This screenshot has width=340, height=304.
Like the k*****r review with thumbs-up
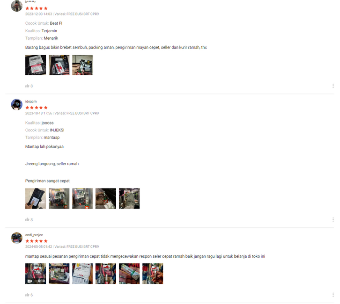point(27,86)
